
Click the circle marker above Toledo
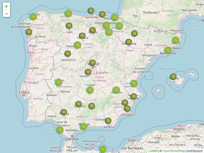pos(88,72)
